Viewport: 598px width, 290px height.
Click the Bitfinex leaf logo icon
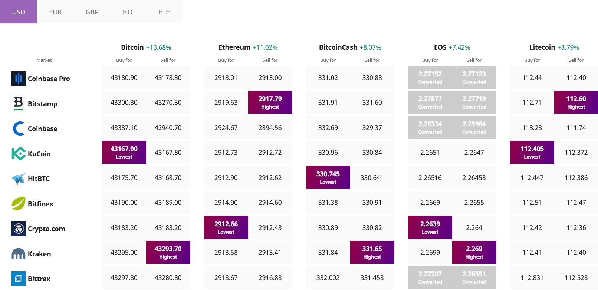(x=19, y=203)
